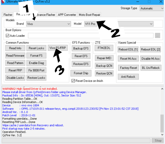Click the Reboot EDL [1] button

[128, 49]
